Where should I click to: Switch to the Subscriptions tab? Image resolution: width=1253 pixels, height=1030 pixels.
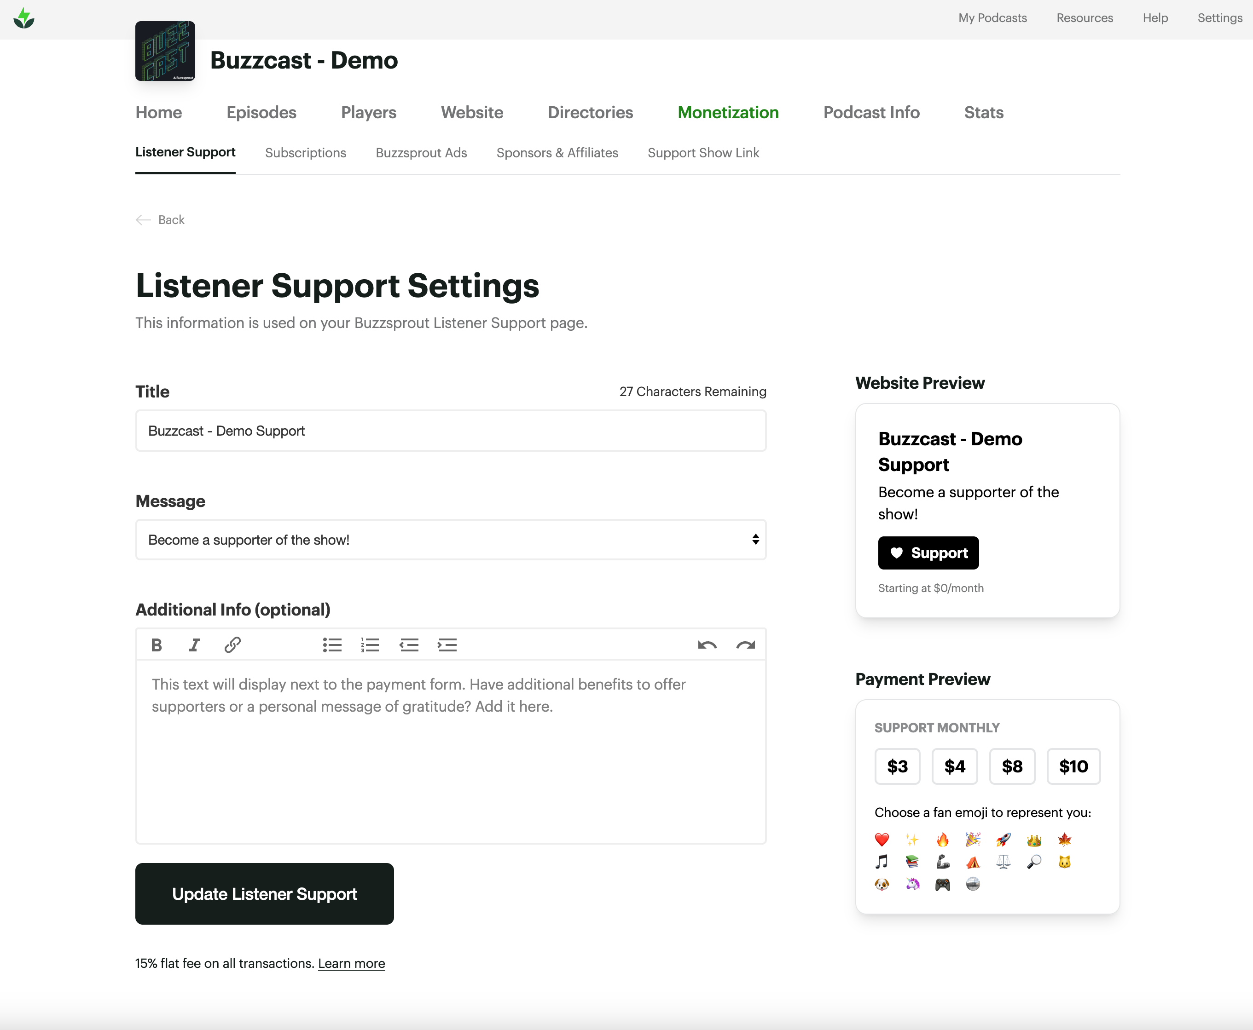pyautogui.click(x=305, y=153)
